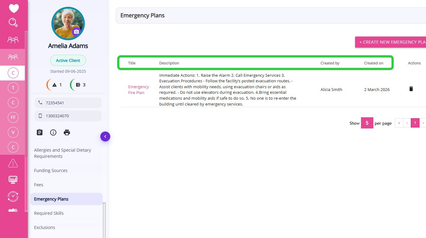Click the clock with arrows sidebar icon
The height and width of the screenshot is (238, 426).
tap(13, 196)
